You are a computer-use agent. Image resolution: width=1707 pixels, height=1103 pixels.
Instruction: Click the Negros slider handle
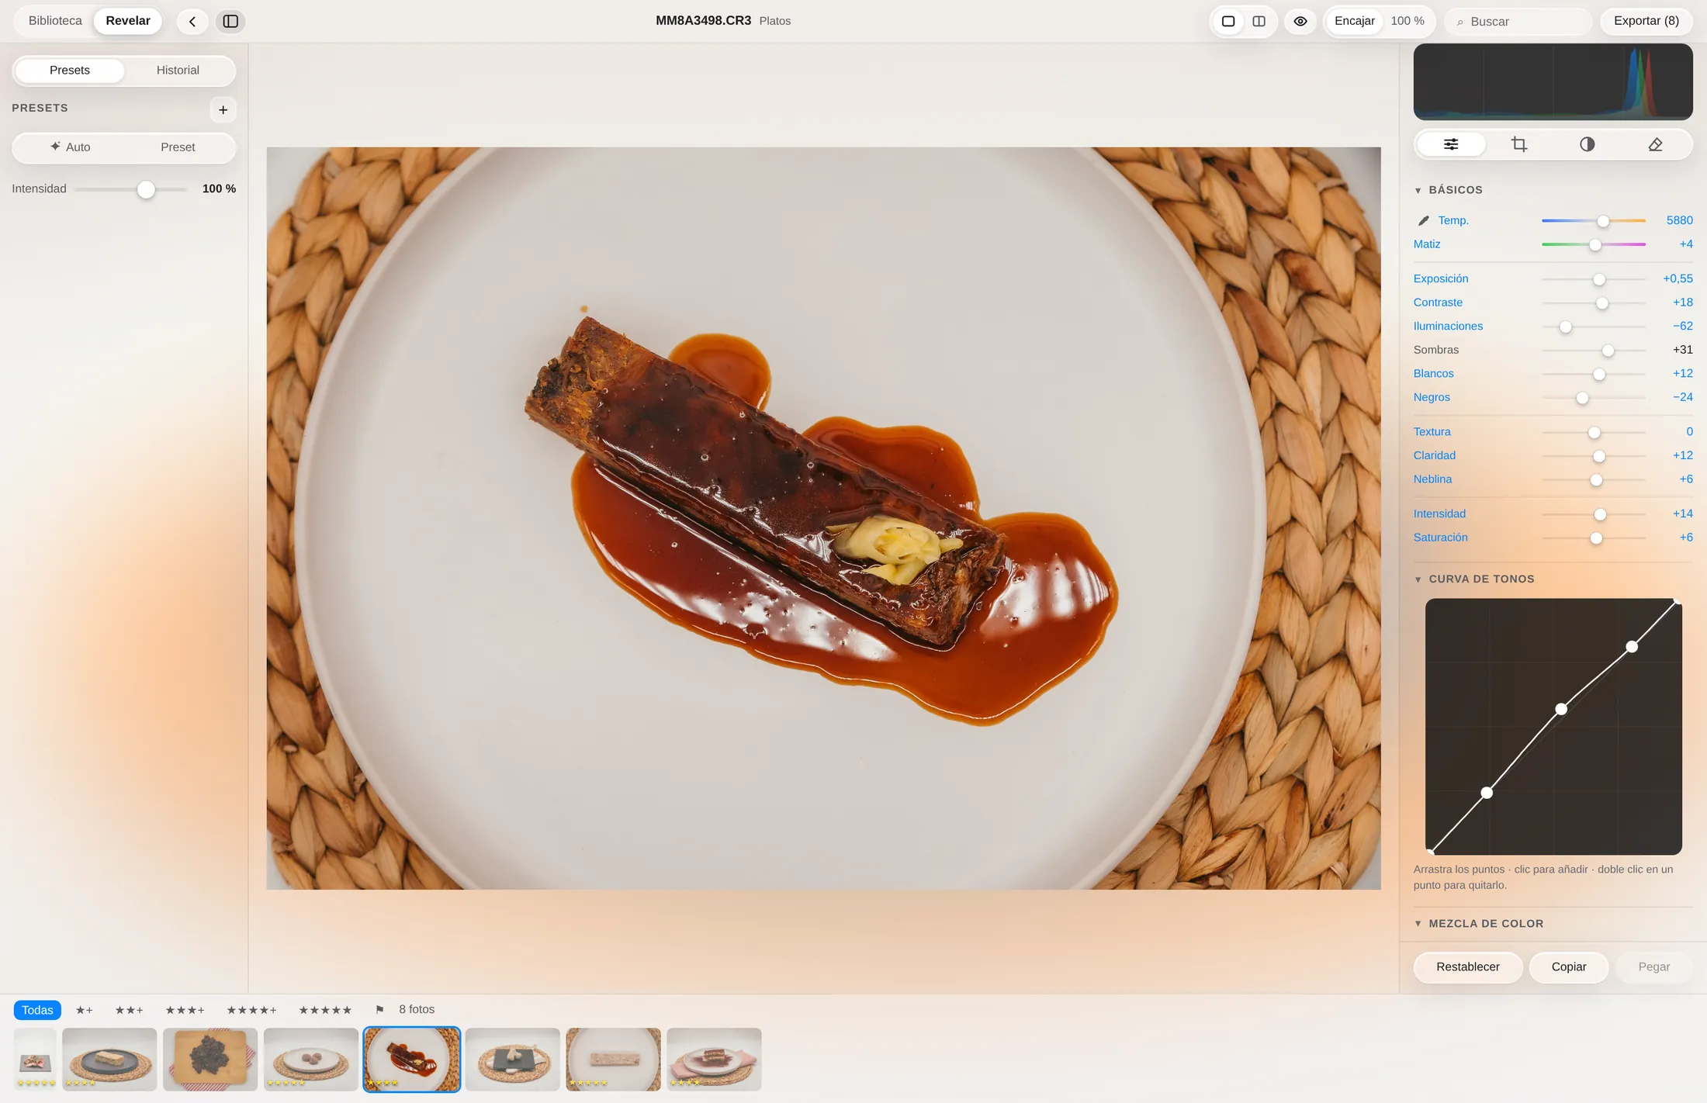pyautogui.click(x=1582, y=398)
